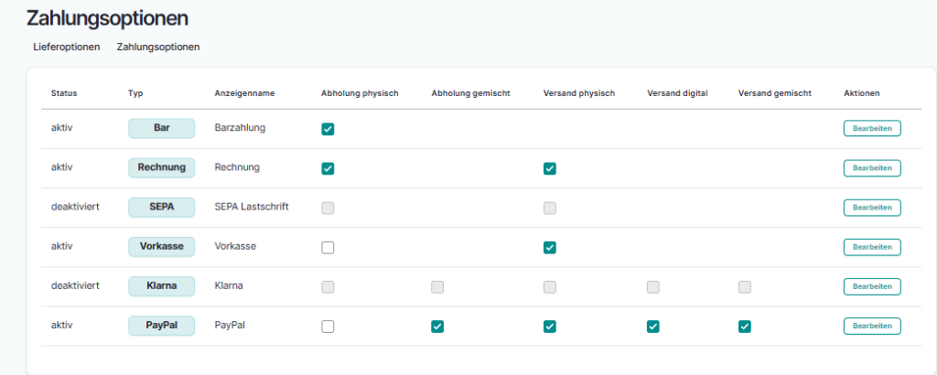Open Bearbeiten for Klarna row
This screenshot has width=937, height=375.
pos(871,286)
